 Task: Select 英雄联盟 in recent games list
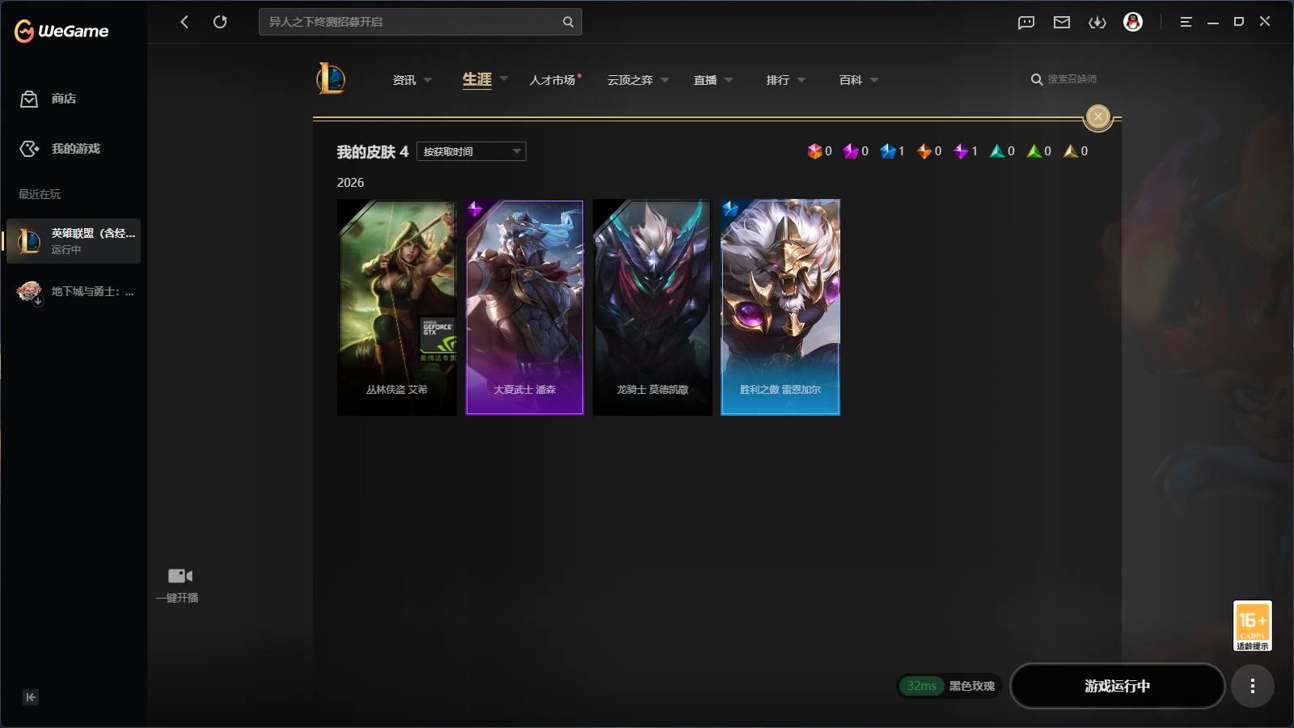(74, 241)
